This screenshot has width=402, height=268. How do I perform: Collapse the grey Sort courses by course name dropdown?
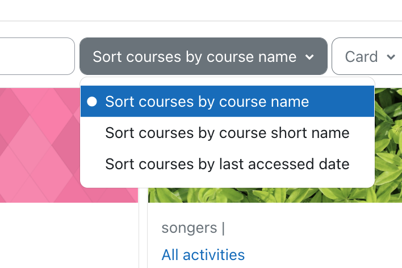204,56
